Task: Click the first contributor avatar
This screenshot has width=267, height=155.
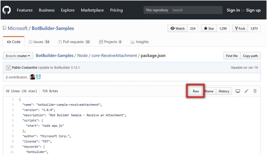Action: 32,77
